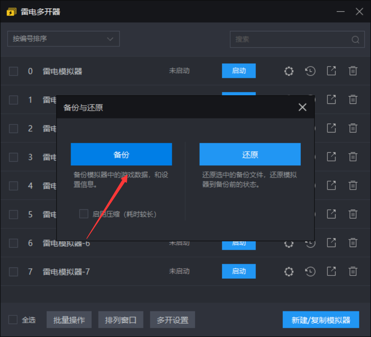Delete emulator 5 with trash icon
The image size is (371, 337).
[353, 214]
